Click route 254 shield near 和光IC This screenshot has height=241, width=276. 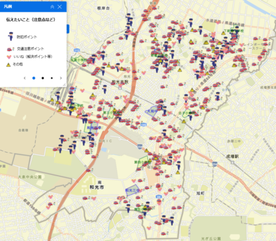point(140,147)
